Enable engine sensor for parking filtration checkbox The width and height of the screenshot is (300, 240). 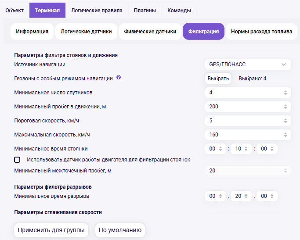tap(17, 160)
